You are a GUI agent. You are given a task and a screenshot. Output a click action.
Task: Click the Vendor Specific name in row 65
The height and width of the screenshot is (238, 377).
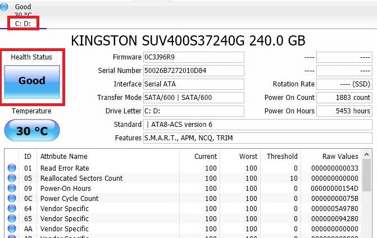pos(65,218)
